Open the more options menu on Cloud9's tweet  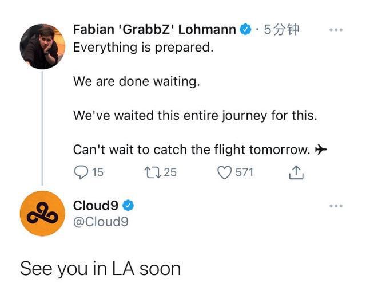(x=336, y=206)
